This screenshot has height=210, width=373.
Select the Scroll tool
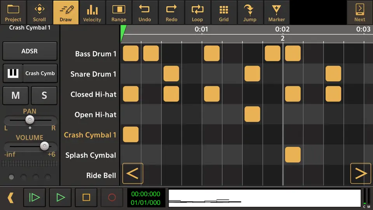(39, 12)
